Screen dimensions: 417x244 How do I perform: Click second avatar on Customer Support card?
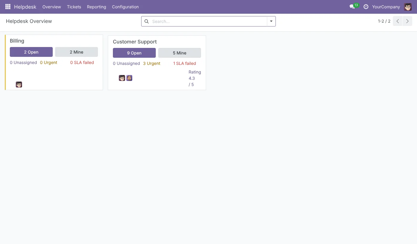pyautogui.click(x=129, y=78)
